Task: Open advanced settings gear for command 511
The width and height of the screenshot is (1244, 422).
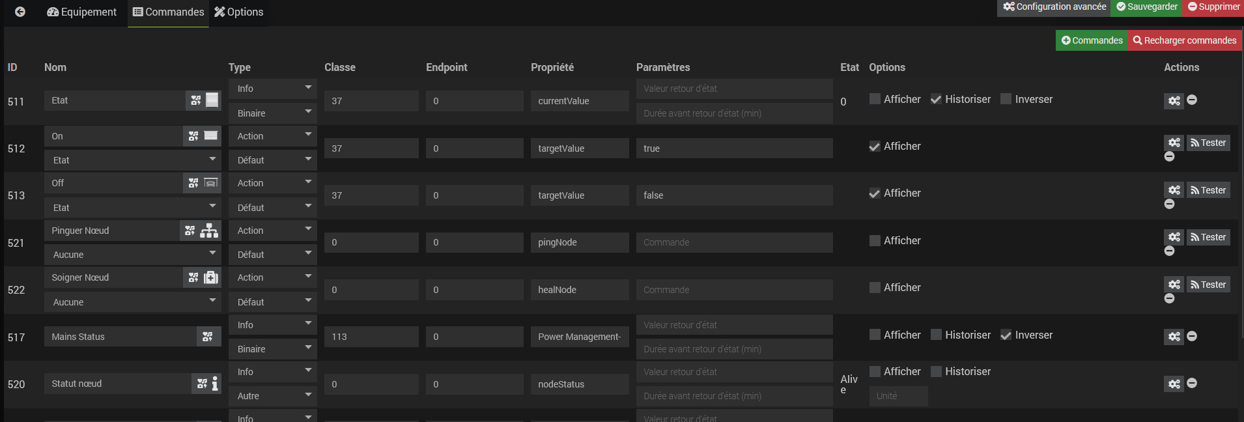Action: (1174, 100)
